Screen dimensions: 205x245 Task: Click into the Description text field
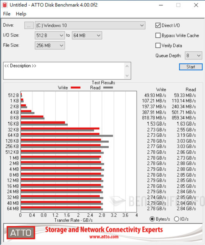[x=64, y=71]
